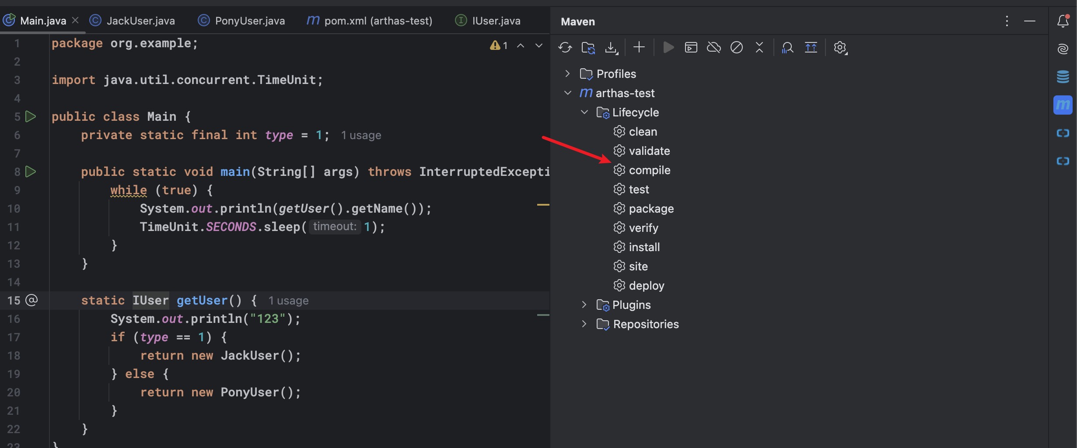Select the deploy lifecycle goal
The height and width of the screenshot is (448, 1077).
pos(639,285)
